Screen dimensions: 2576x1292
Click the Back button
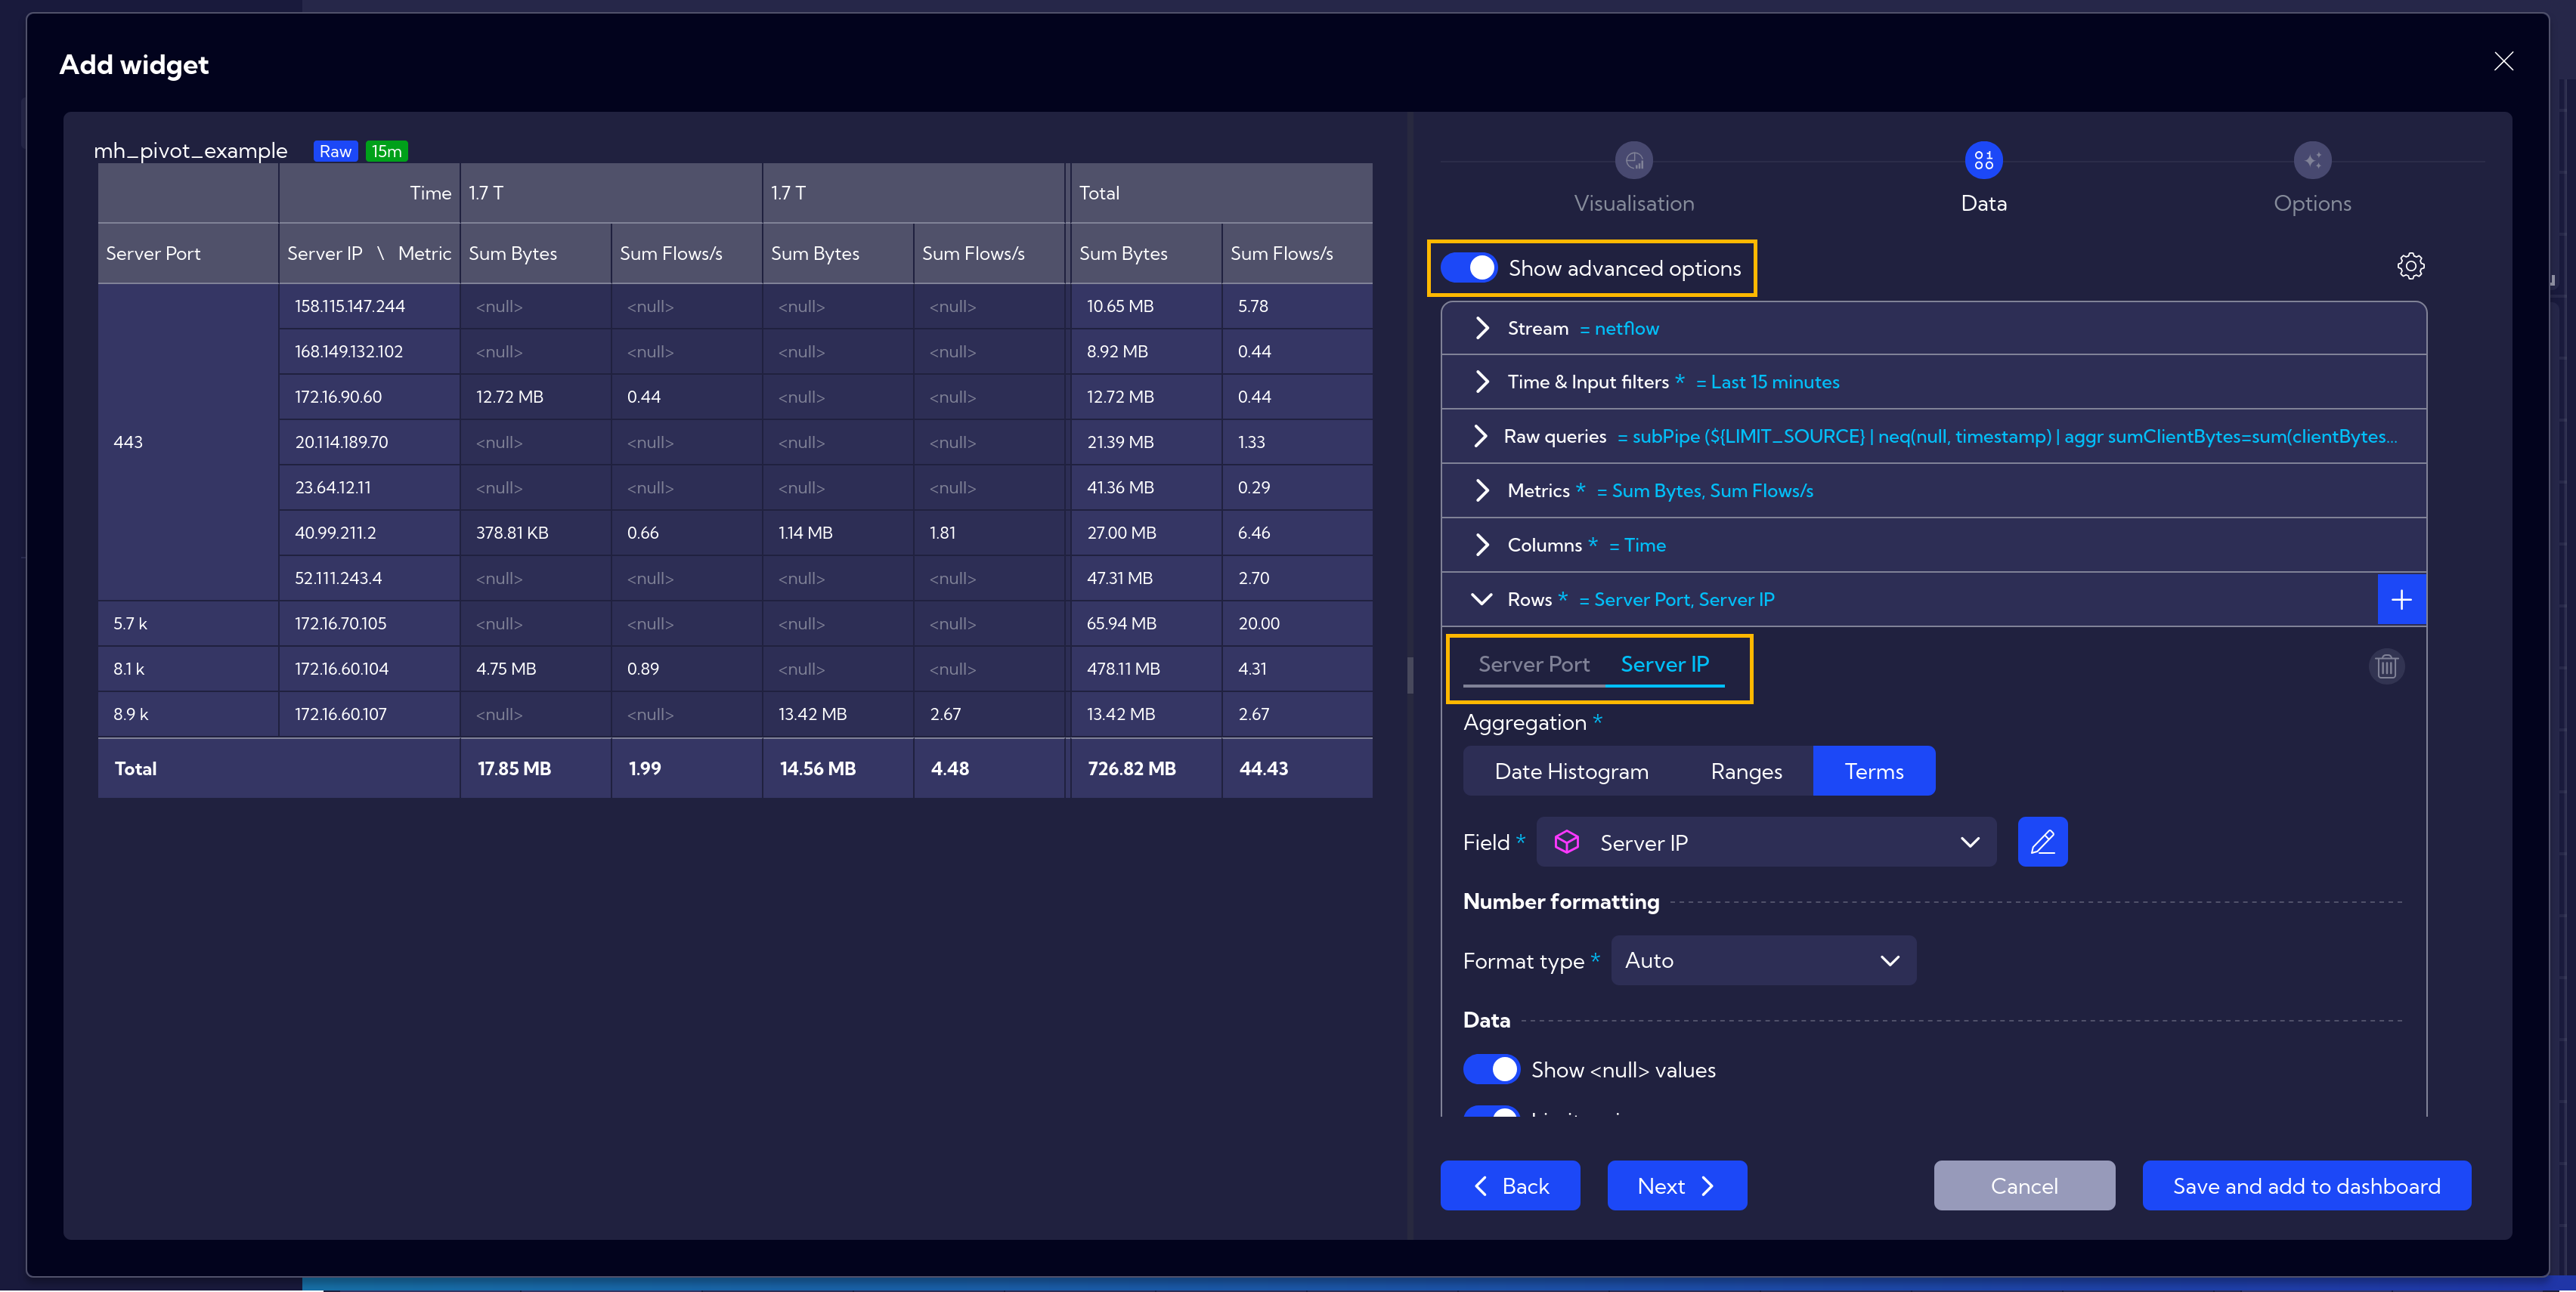(1509, 1186)
